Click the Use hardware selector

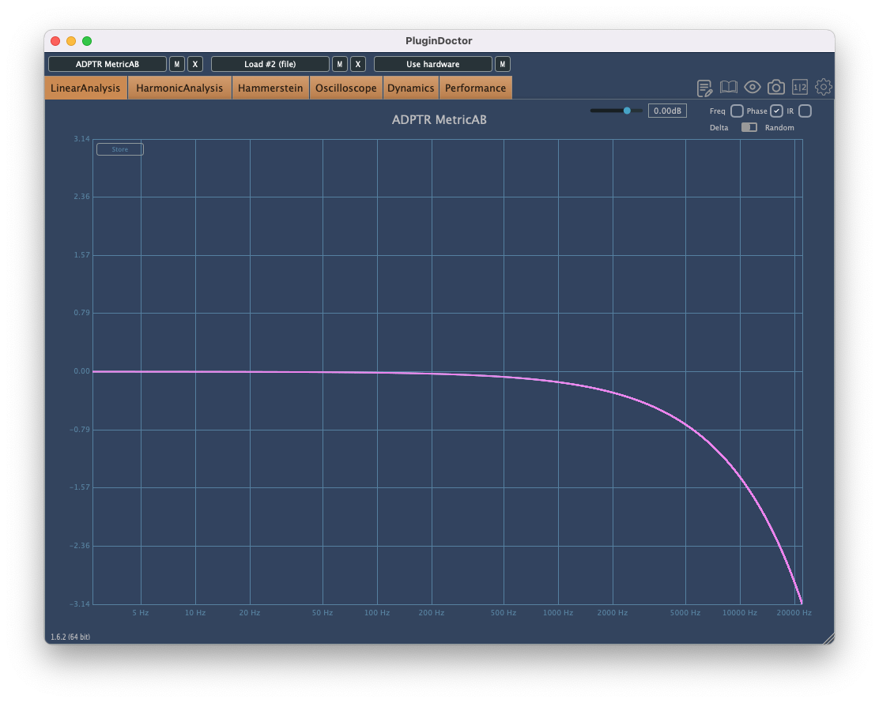(x=432, y=64)
